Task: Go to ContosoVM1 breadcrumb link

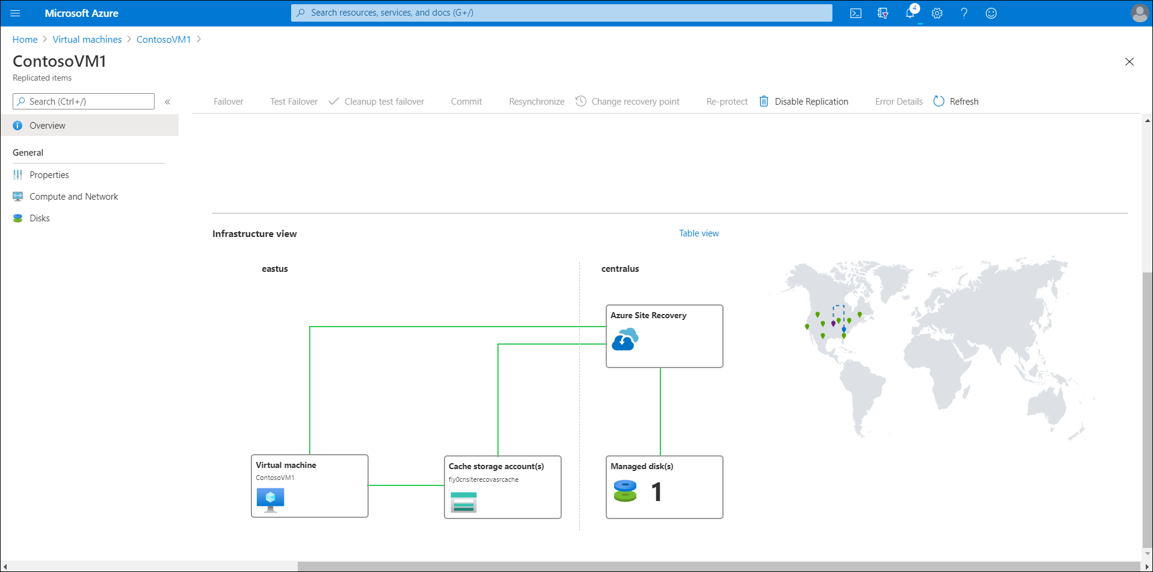Action: tap(164, 40)
